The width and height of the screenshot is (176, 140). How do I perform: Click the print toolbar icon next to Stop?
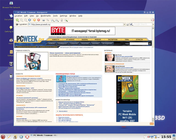pos(43,20)
